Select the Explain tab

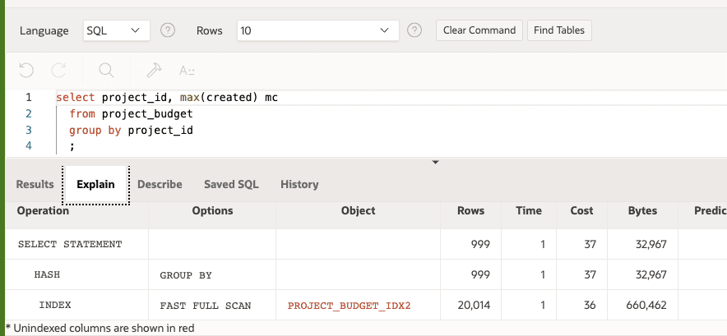pyautogui.click(x=95, y=185)
